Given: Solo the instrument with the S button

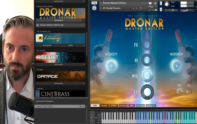Looking at the screenshot, I should point(161,3).
